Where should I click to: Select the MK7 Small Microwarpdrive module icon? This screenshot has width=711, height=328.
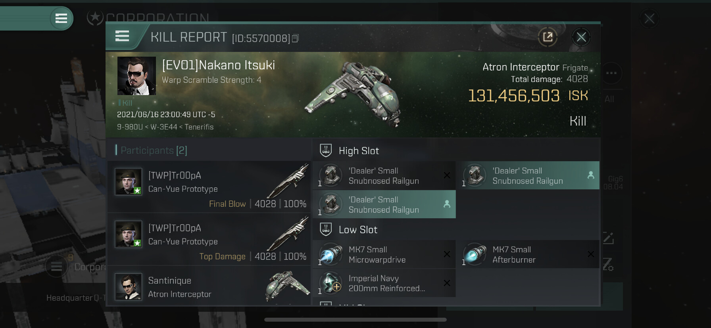[331, 254]
